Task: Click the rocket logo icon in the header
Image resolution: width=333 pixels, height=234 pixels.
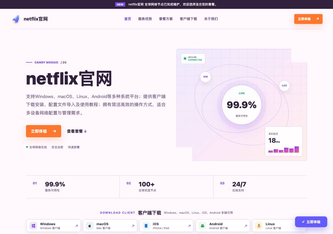Action: pos(16,19)
